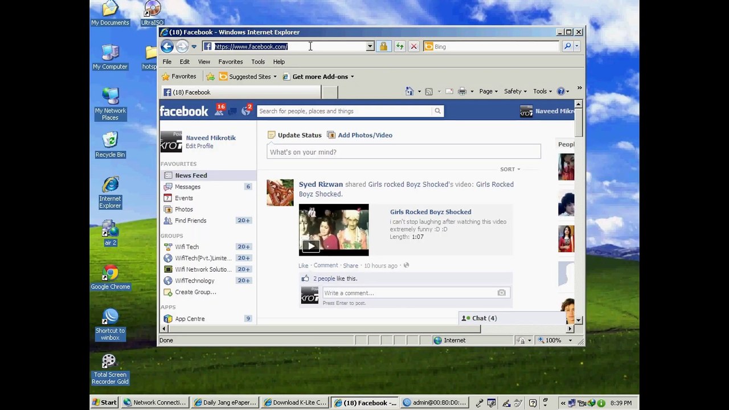Click Syed Rizwan's profile picture
This screenshot has height=410, width=729.
(x=280, y=192)
